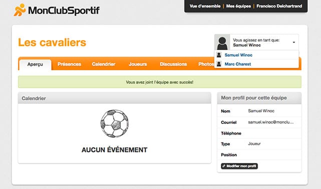The height and width of the screenshot is (189, 321).
Task: Click the soccer ball illustration
Action: (x=115, y=124)
